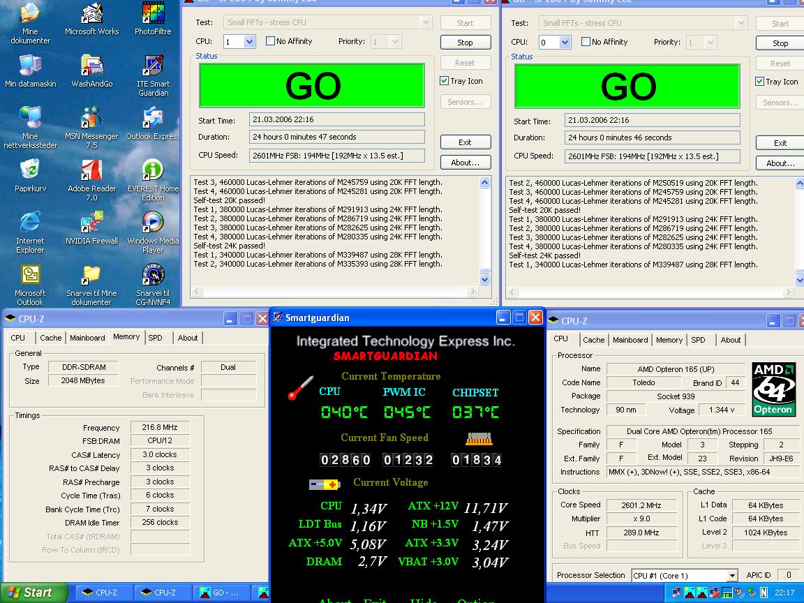Image resolution: width=804 pixels, height=603 pixels.
Task: Launch the Microsoft Outlook desktop icon
Action: (30, 285)
